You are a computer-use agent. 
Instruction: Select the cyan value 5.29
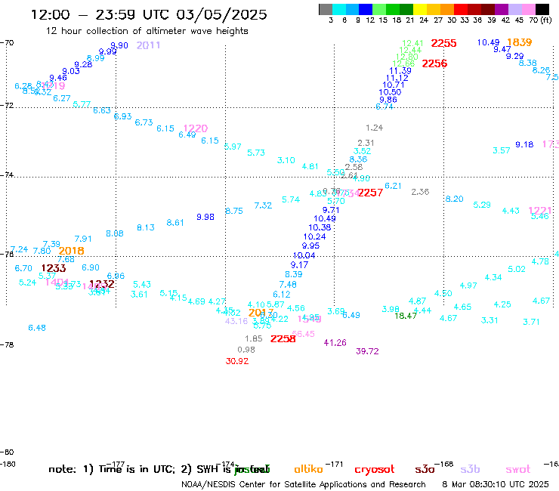[482, 205]
